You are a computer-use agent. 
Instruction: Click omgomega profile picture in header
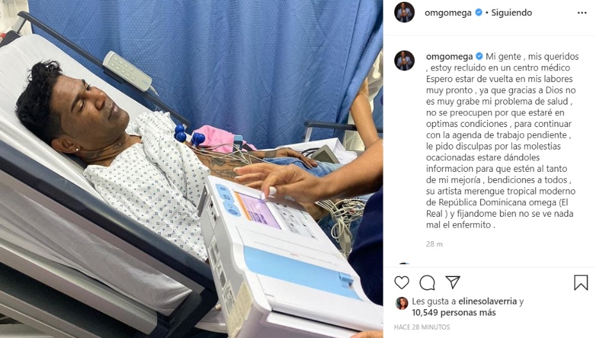pos(405,13)
